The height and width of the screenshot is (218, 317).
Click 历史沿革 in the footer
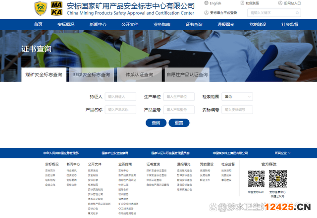click(50, 175)
